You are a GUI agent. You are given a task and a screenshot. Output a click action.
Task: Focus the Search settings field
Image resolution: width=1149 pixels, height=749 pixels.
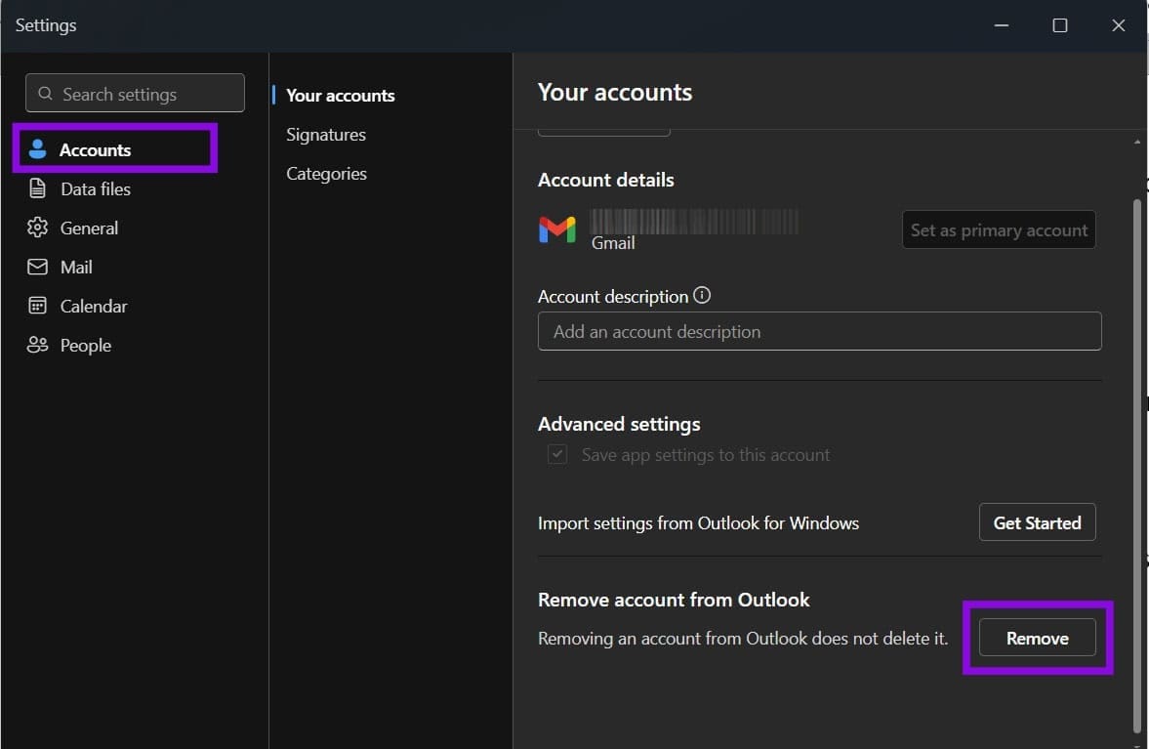click(135, 93)
